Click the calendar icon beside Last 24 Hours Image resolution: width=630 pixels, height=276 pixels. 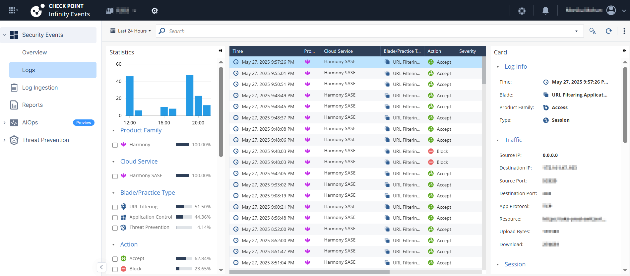tap(113, 31)
